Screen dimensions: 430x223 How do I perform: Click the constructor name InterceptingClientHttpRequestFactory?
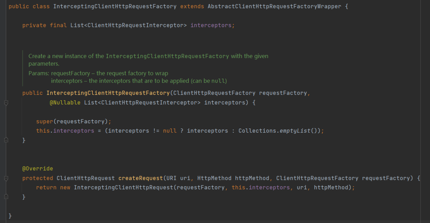coord(108,93)
